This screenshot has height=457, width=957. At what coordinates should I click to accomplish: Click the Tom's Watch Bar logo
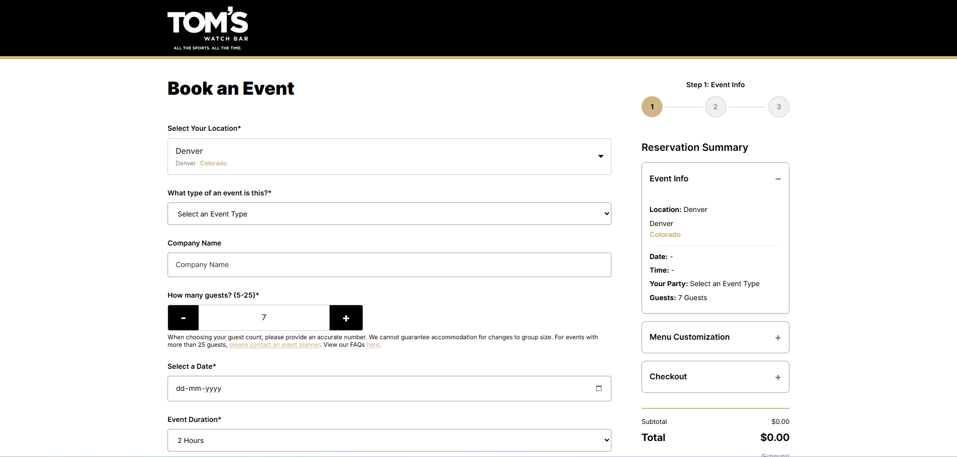(208, 28)
